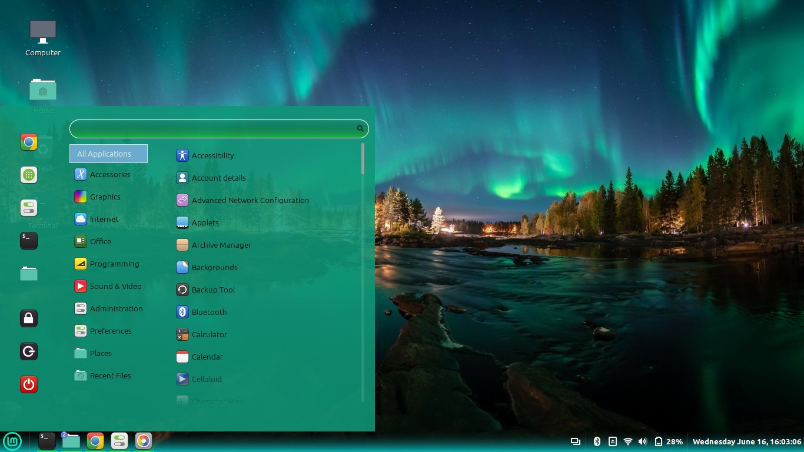Switch to Terminal in the bottom panel
The image size is (804, 452).
pos(47,441)
